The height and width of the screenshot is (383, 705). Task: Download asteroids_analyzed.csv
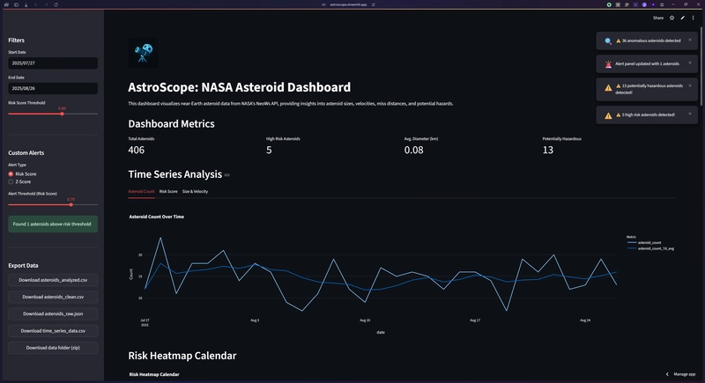pyautogui.click(x=53, y=280)
